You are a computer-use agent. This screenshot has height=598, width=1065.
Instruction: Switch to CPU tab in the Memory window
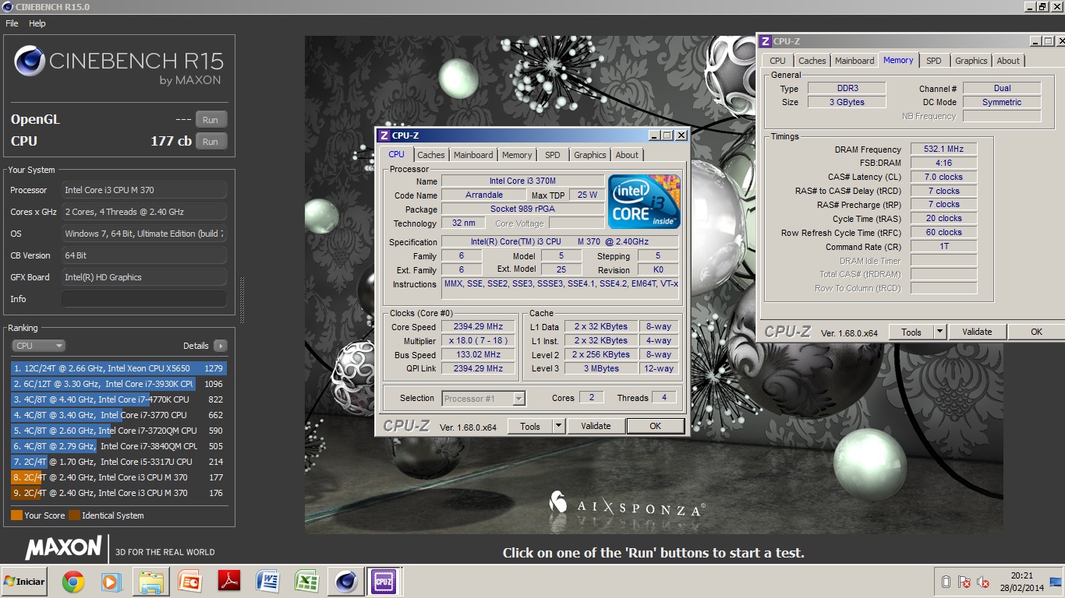pos(778,61)
